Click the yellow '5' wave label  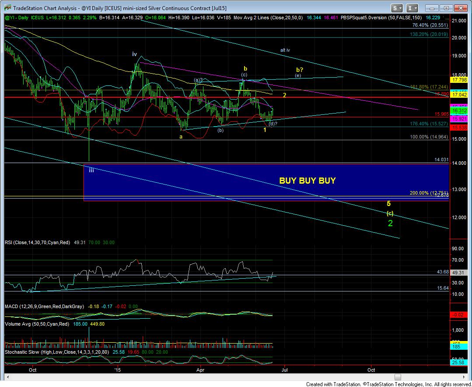click(x=388, y=204)
